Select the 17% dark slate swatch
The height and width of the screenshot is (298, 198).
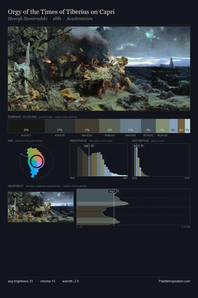tap(60, 126)
